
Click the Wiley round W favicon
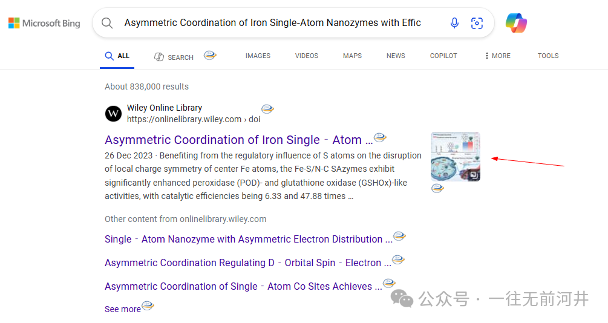(113, 114)
